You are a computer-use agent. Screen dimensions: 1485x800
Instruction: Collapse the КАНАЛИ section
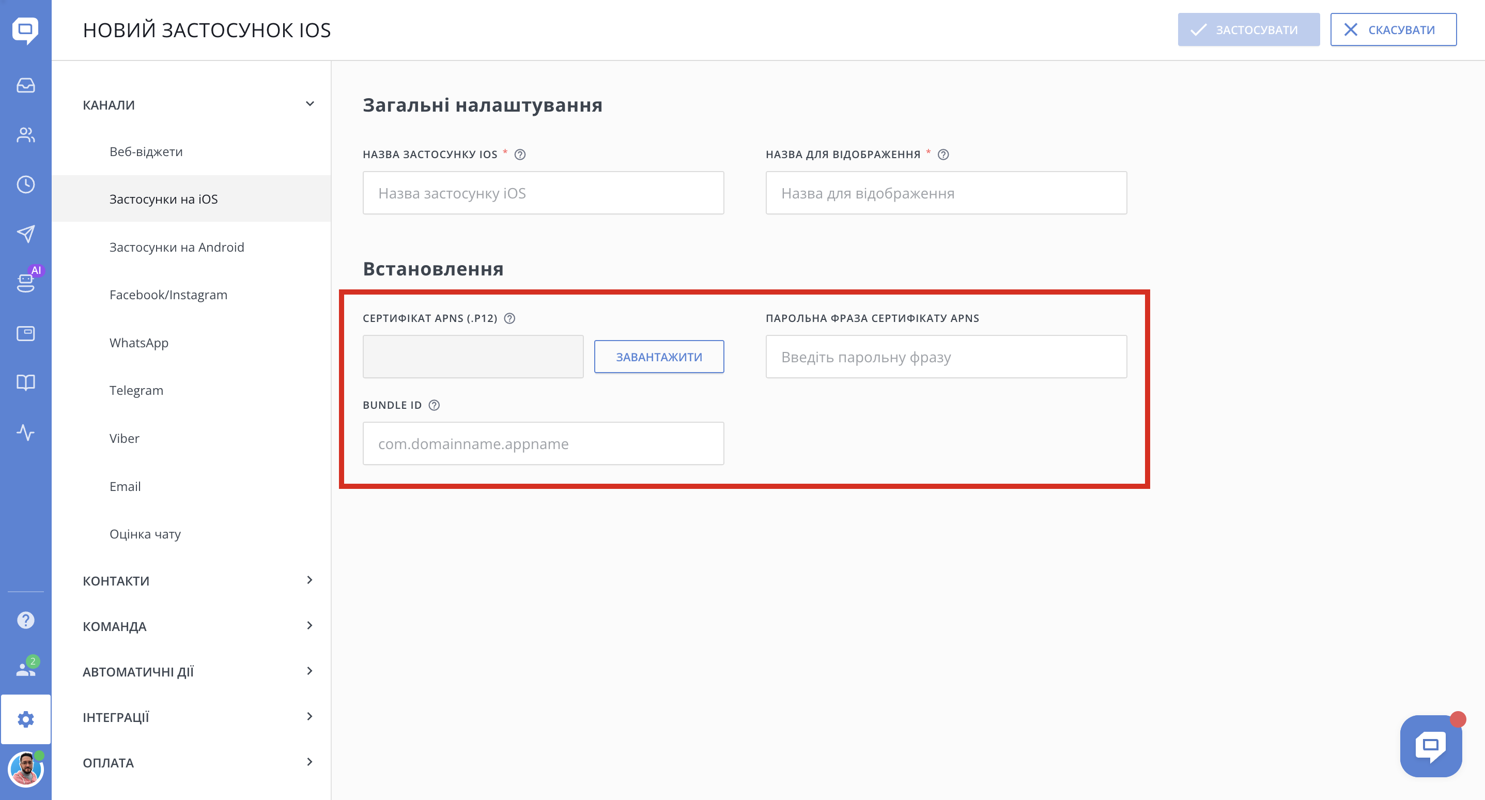point(310,104)
